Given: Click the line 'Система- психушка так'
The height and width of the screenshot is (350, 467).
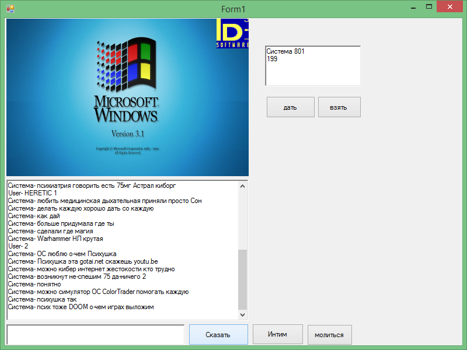Looking at the screenshot, I should pyautogui.click(x=42, y=299).
